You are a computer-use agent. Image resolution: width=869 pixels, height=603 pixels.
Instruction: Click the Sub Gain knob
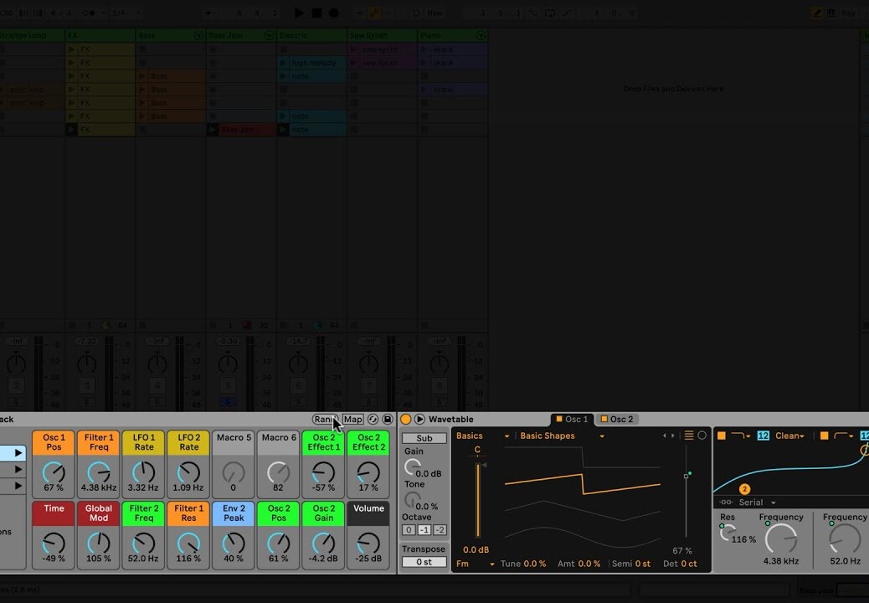coord(412,466)
